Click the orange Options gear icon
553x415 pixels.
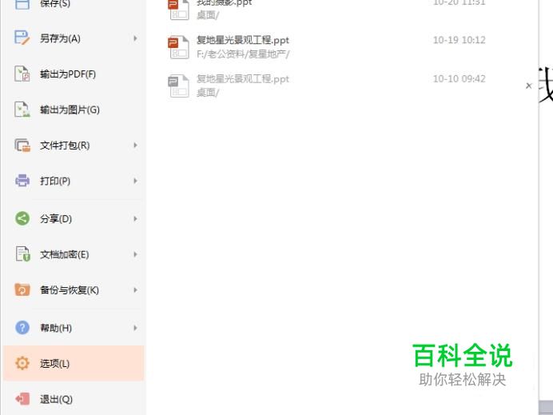(x=22, y=363)
